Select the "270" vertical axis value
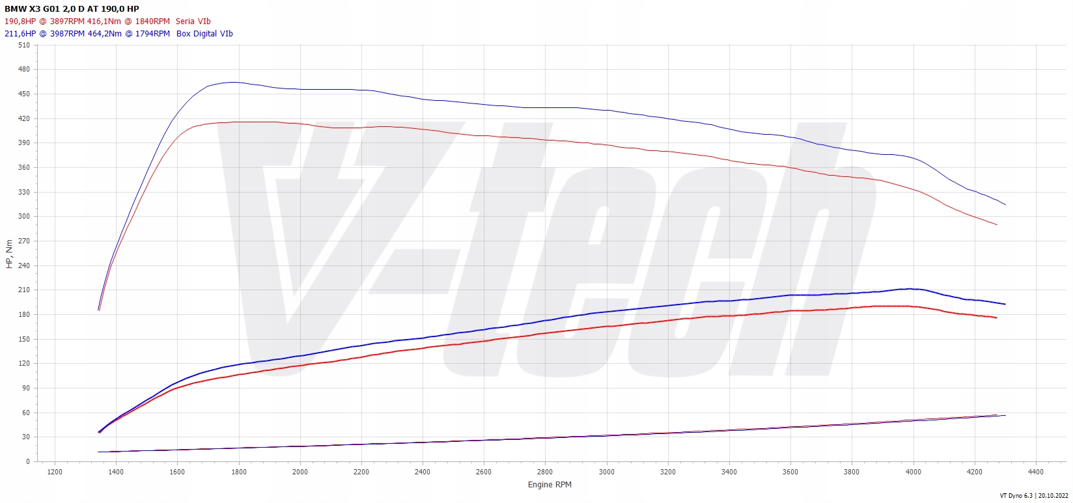 24,241
